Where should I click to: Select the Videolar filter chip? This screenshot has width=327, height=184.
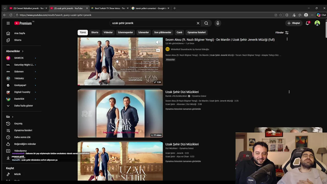[108, 32]
